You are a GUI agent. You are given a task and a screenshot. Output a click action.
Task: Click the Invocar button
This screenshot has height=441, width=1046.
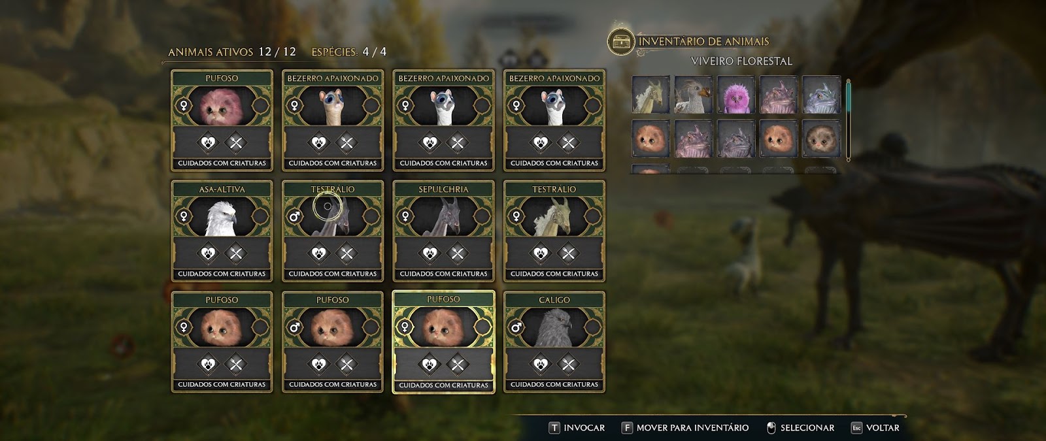click(x=577, y=428)
